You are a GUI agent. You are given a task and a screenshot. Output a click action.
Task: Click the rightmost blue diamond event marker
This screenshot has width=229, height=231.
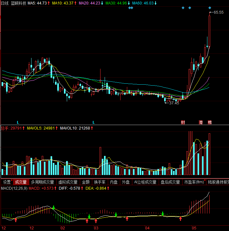[210, 8]
